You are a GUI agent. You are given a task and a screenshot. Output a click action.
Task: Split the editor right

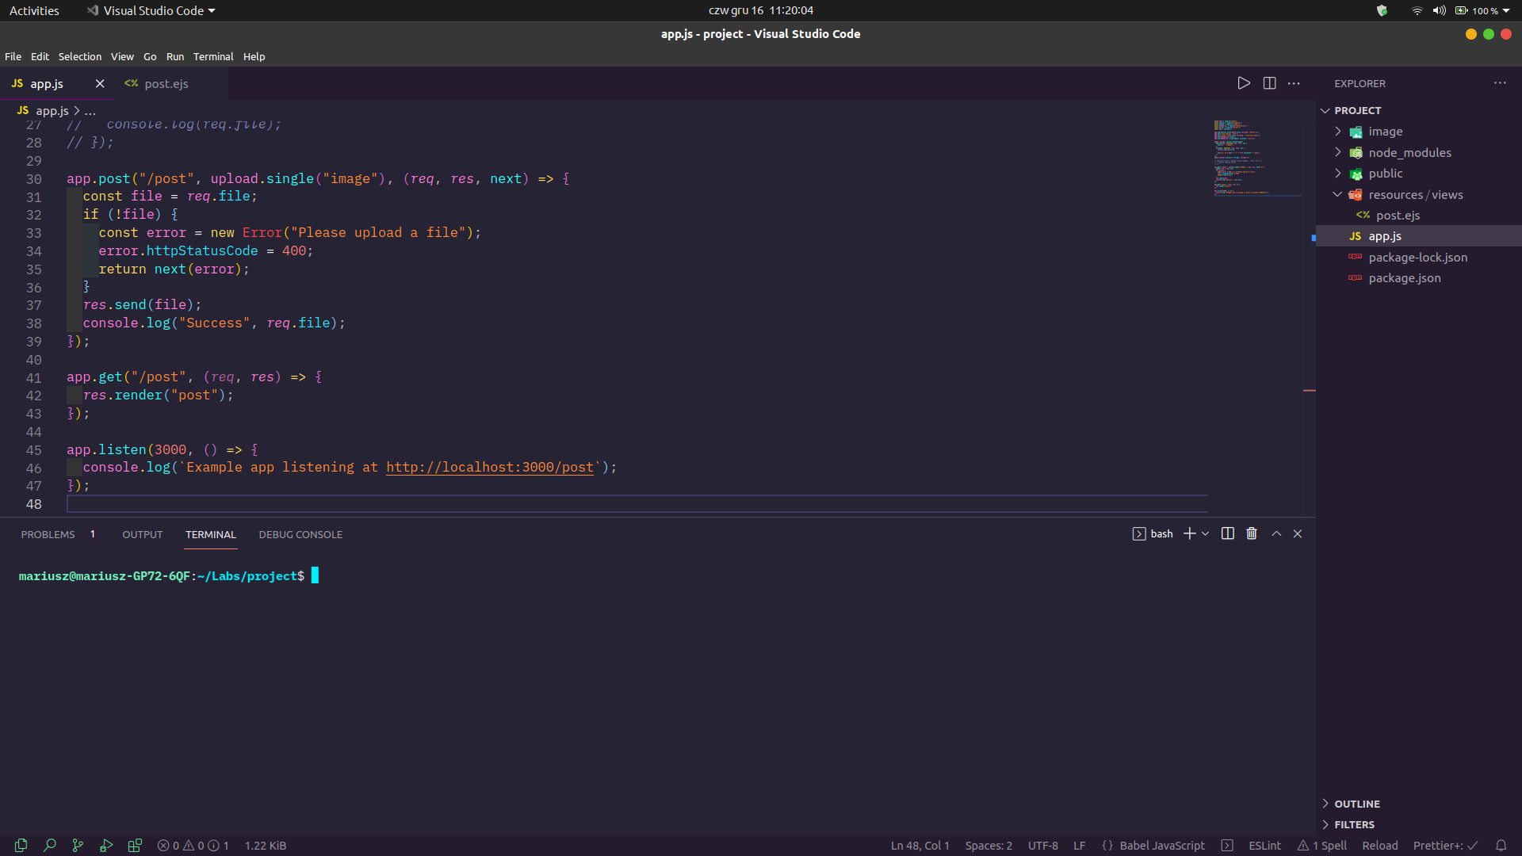click(1269, 83)
